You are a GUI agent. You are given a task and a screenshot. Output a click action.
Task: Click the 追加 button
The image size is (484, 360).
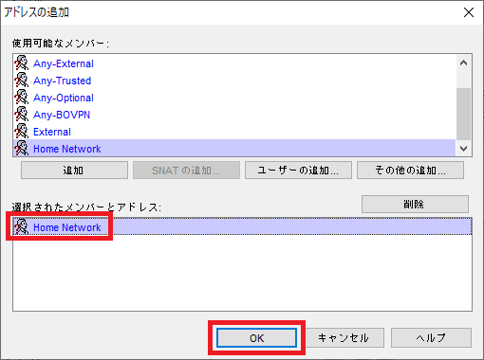(x=74, y=171)
